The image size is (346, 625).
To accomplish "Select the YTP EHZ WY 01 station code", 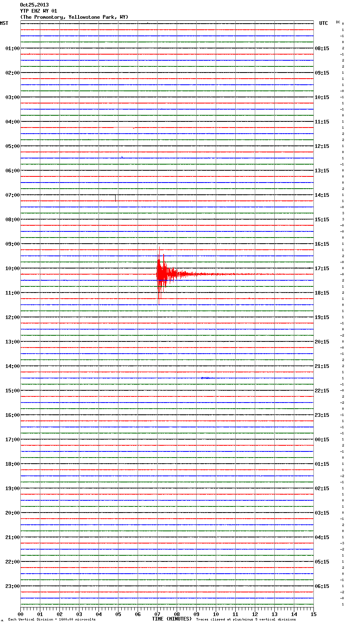I will pyautogui.click(x=39, y=11).
